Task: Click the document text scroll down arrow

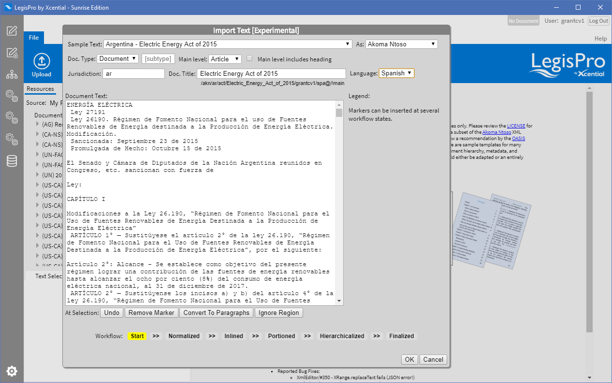Action: (x=339, y=301)
